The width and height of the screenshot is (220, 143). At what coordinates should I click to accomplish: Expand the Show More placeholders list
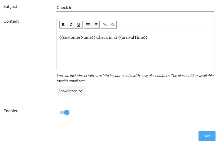pyautogui.click(x=68, y=91)
